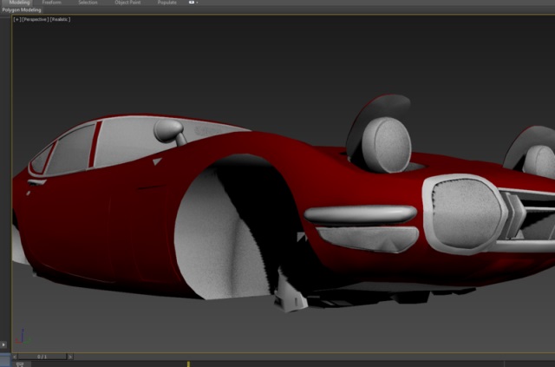Click the time slider showing 0 / 1

(x=42, y=357)
